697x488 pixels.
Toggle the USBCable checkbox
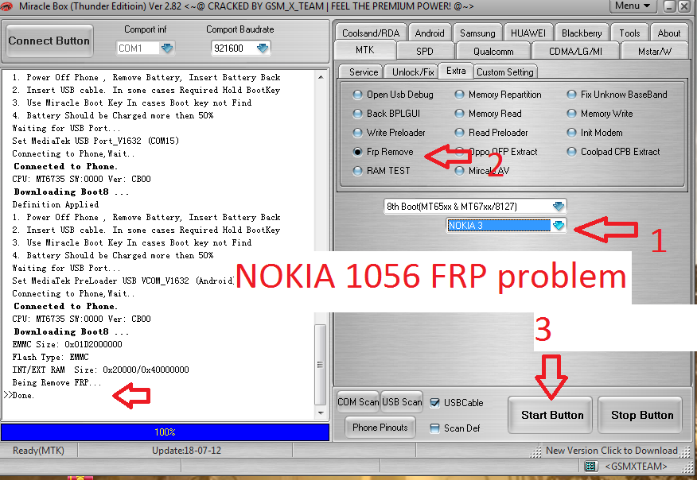click(x=434, y=403)
